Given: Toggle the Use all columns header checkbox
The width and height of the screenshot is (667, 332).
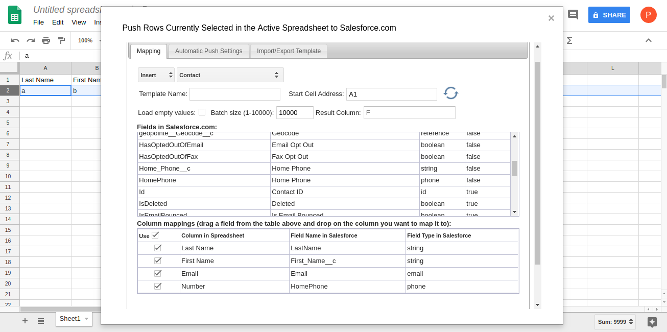Looking at the screenshot, I should (x=155, y=235).
